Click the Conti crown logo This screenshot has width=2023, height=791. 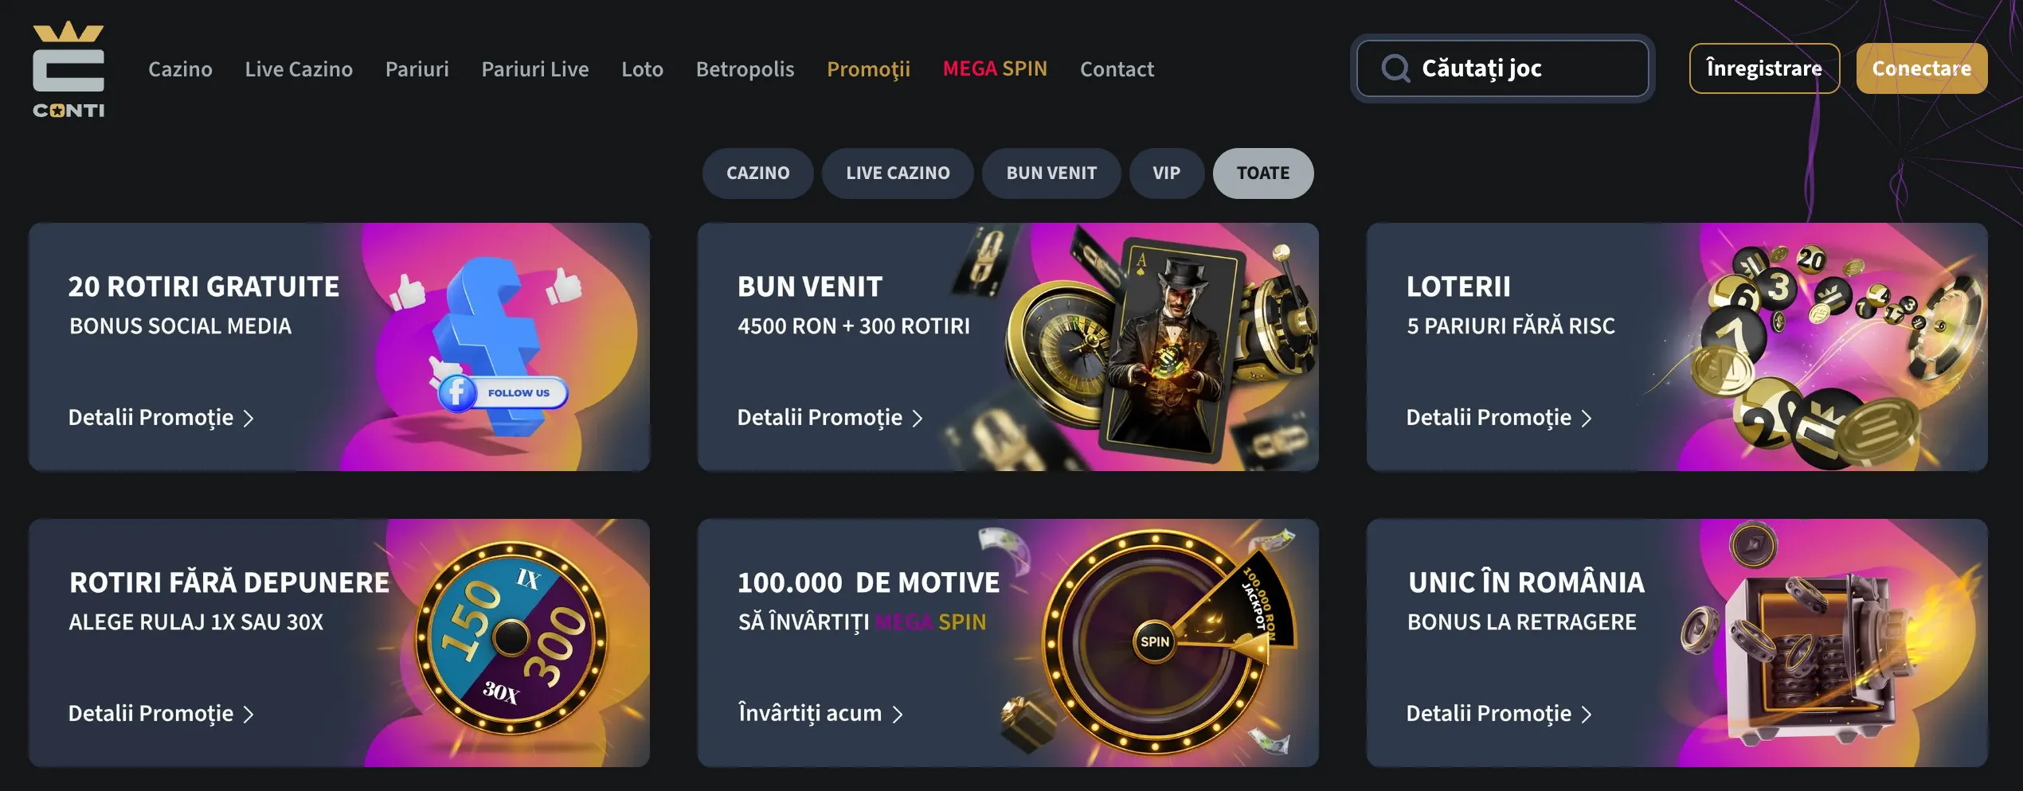click(x=68, y=70)
